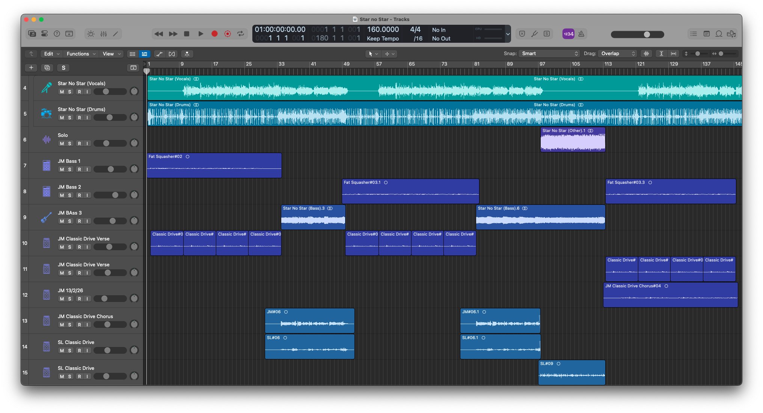Click the tempo value 160.0000
Image resolution: width=763 pixels, height=413 pixels.
(383, 29)
